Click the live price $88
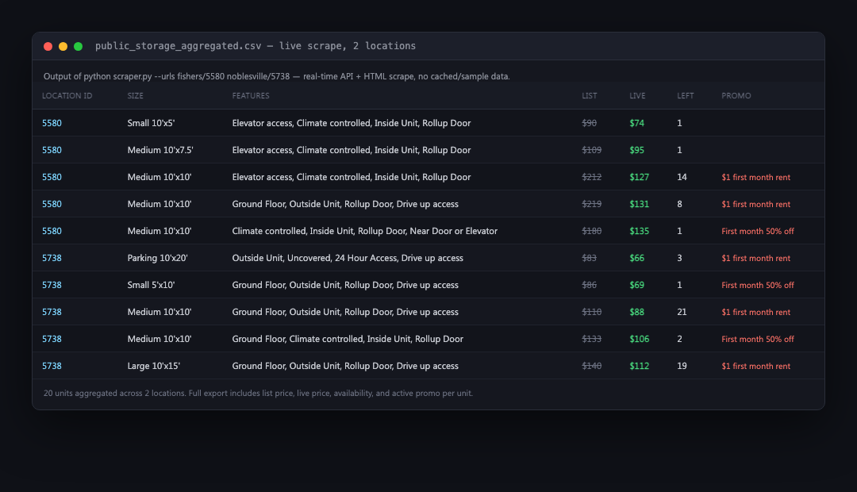Image resolution: width=857 pixels, height=492 pixels. pos(636,312)
